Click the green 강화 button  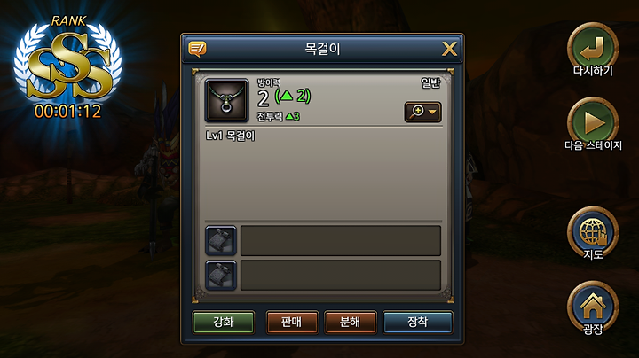click(x=224, y=323)
